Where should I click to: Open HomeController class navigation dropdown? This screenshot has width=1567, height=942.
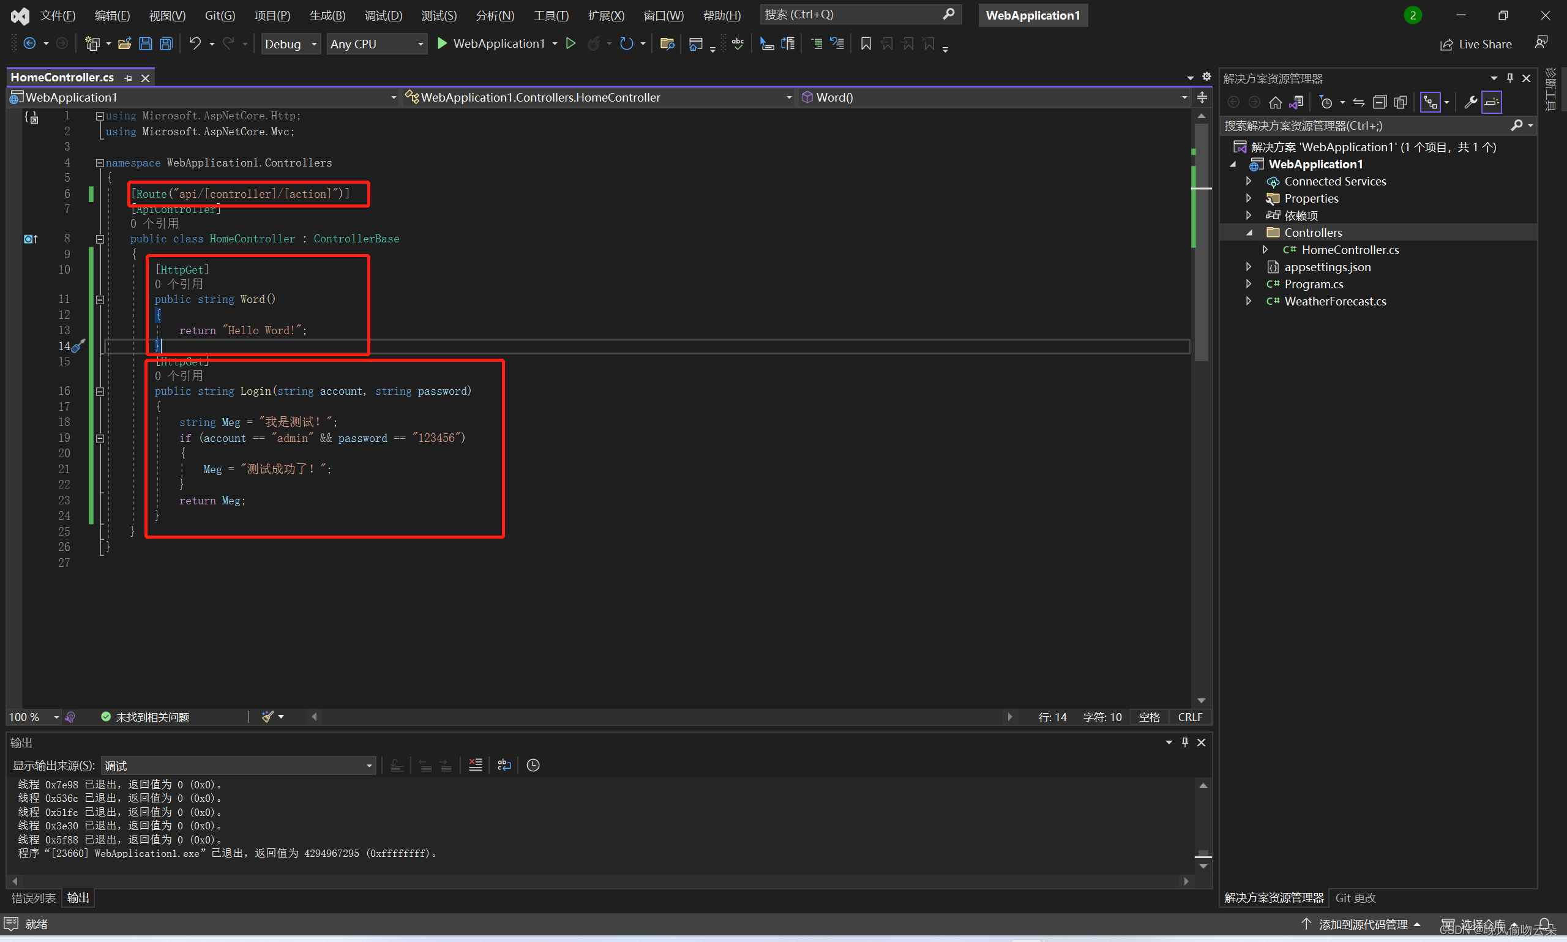tap(599, 97)
